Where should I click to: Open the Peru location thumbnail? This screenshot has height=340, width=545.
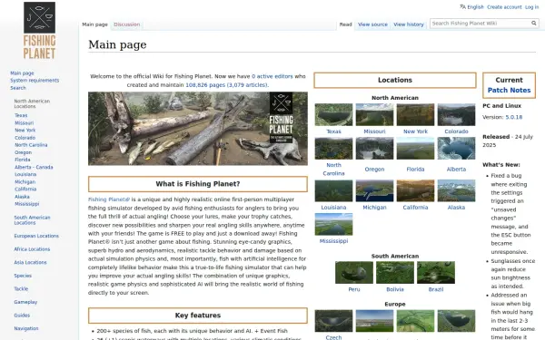click(354, 272)
